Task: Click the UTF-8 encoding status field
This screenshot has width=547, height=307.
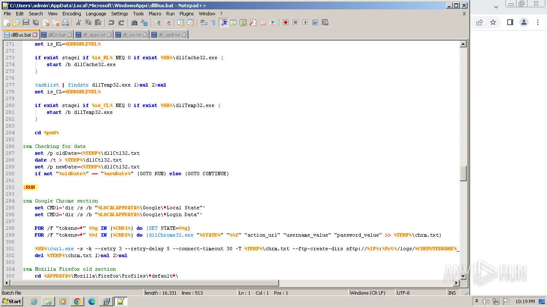Action: (421, 293)
